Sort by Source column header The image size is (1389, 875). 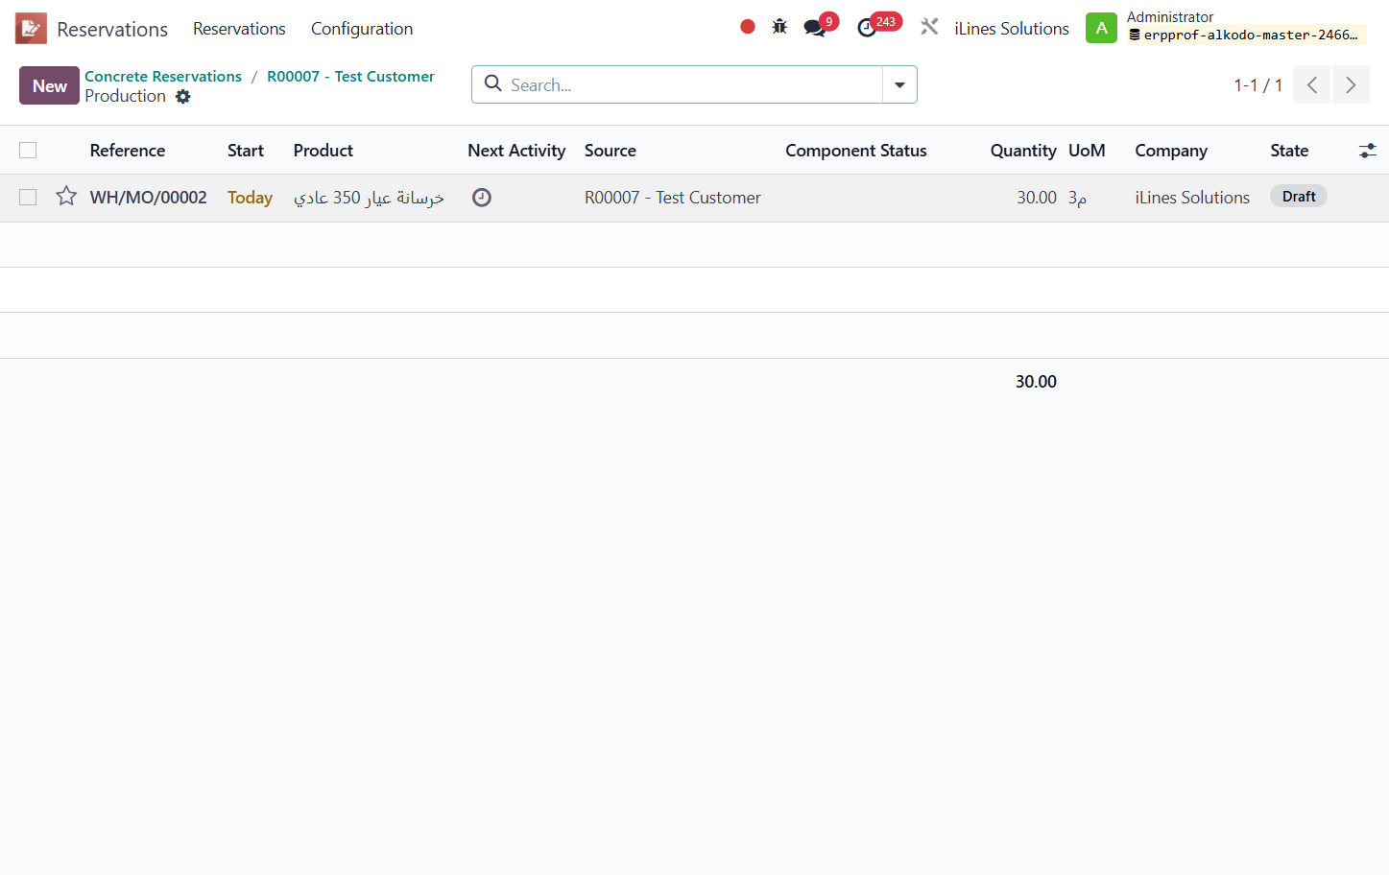(x=611, y=151)
